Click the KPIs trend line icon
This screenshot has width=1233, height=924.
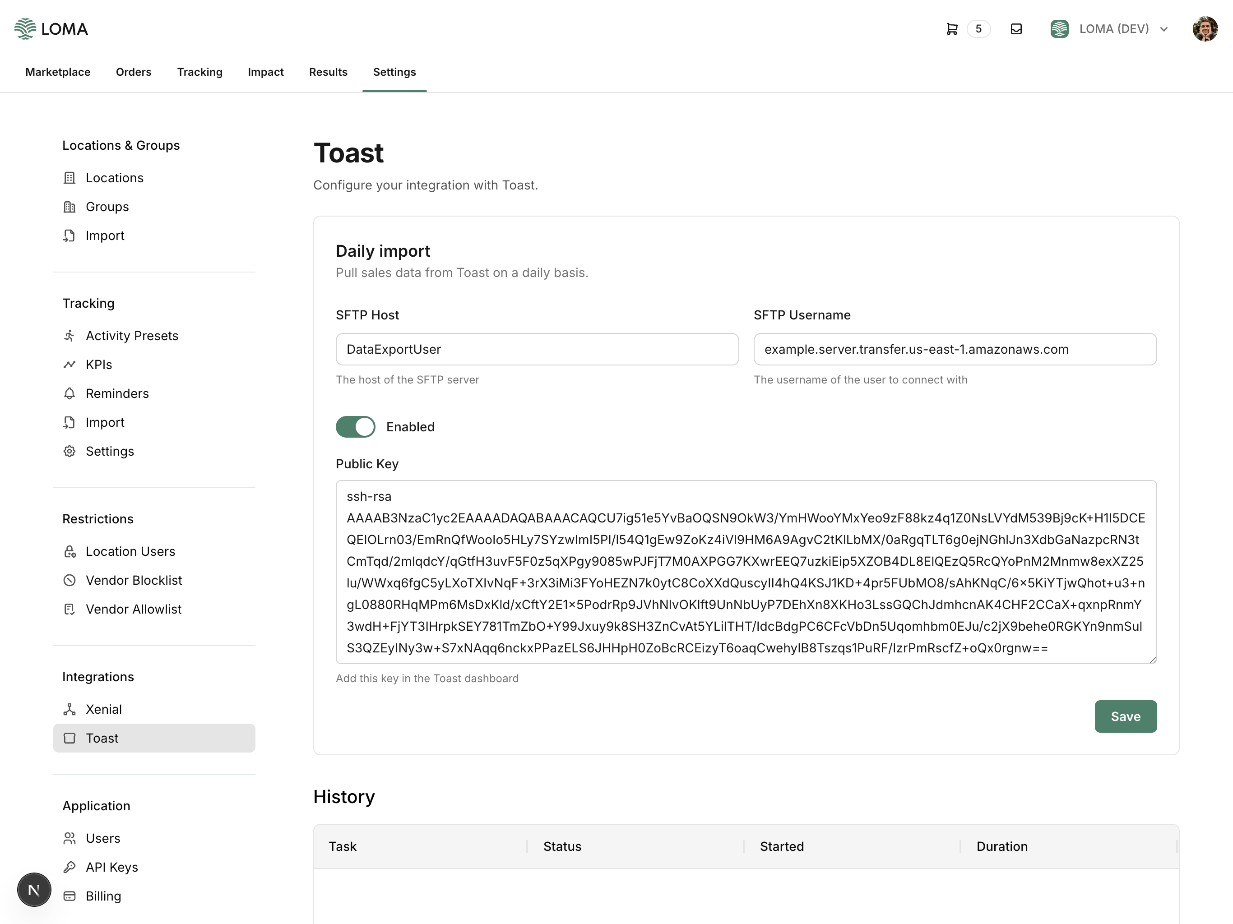(x=69, y=365)
